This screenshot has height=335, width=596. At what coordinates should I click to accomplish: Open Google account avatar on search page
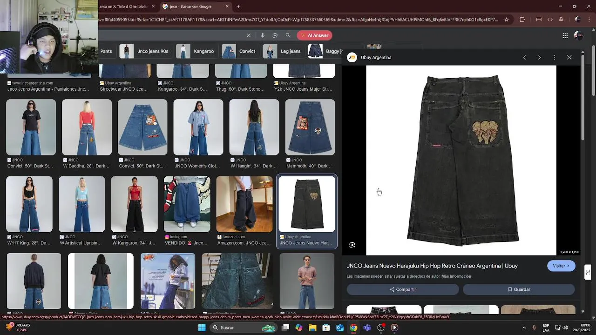click(578, 35)
